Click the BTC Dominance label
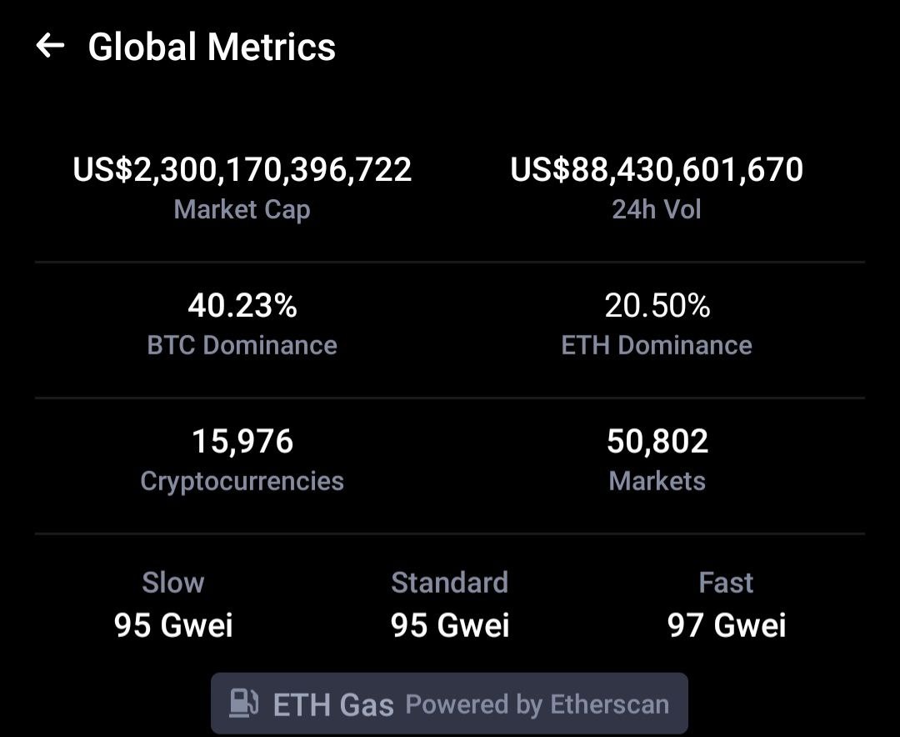The image size is (900, 737). [242, 345]
